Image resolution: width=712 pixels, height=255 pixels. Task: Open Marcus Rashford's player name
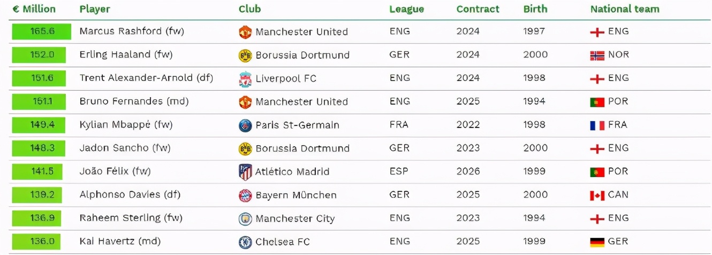coord(131,31)
